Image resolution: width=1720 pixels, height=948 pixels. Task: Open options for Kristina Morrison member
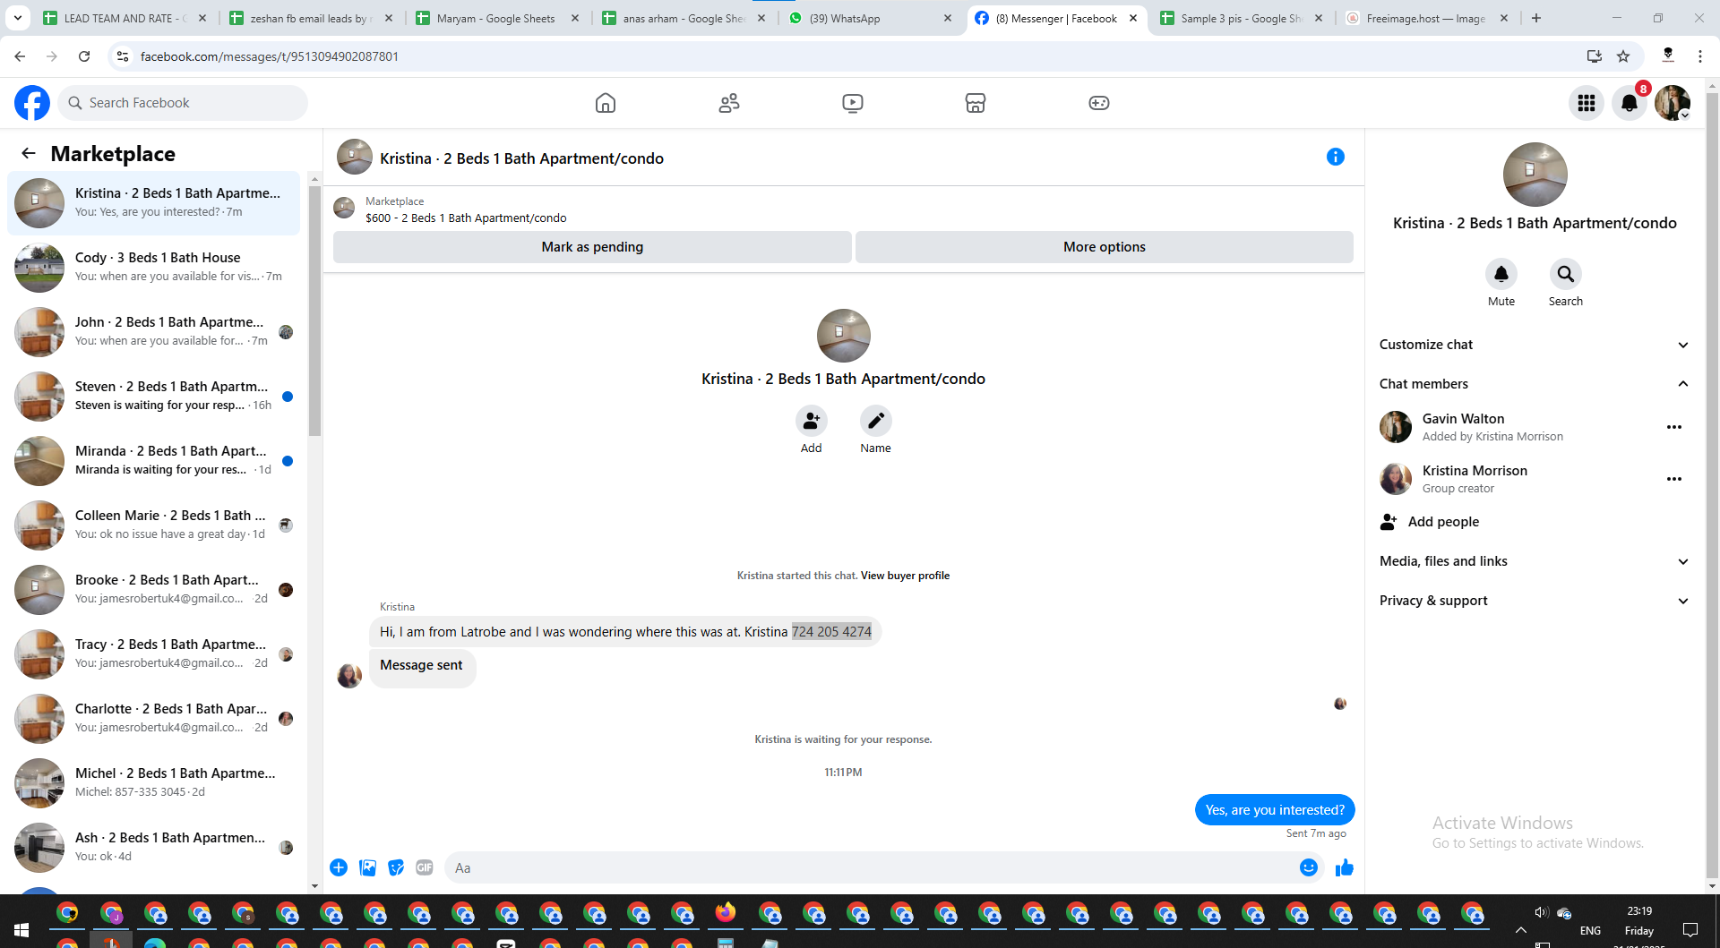(1673, 479)
